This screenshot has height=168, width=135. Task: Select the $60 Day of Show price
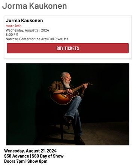tap(48, 156)
